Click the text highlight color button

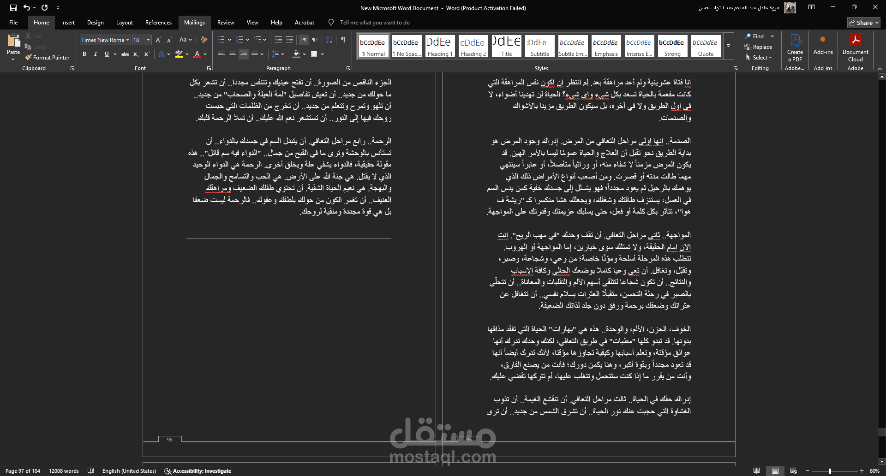[179, 54]
